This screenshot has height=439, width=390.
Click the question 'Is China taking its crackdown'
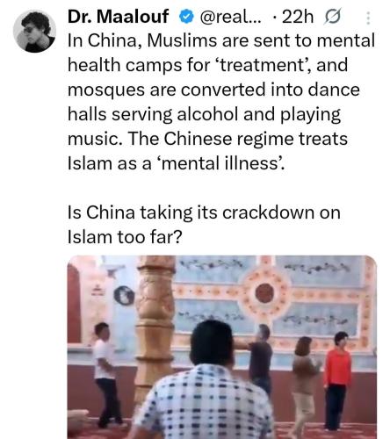click(204, 212)
